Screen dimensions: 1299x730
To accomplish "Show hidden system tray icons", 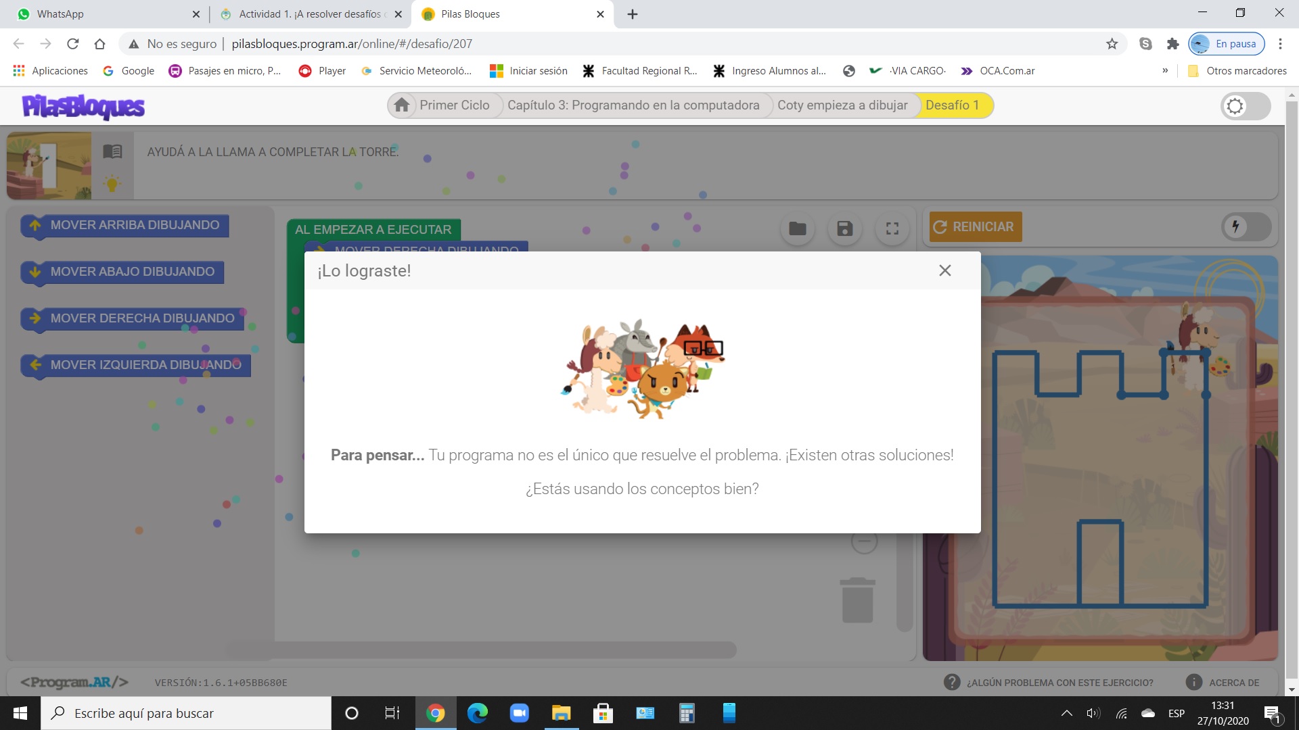I will click(x=1066, y=713).
